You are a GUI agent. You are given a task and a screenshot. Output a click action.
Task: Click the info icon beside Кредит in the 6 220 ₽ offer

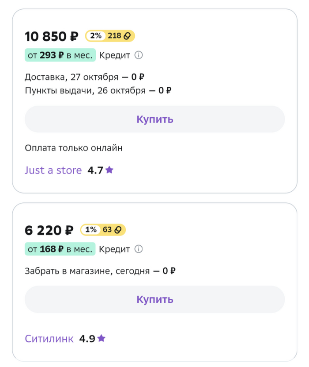tap(139, 249)
